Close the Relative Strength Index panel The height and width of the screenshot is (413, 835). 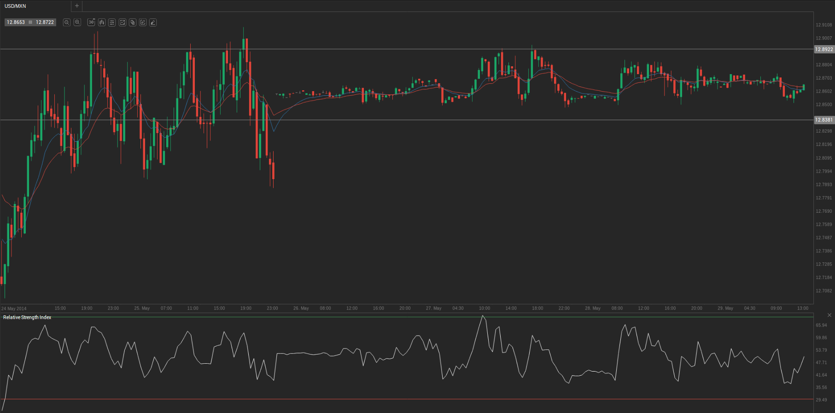pos(829,315)
